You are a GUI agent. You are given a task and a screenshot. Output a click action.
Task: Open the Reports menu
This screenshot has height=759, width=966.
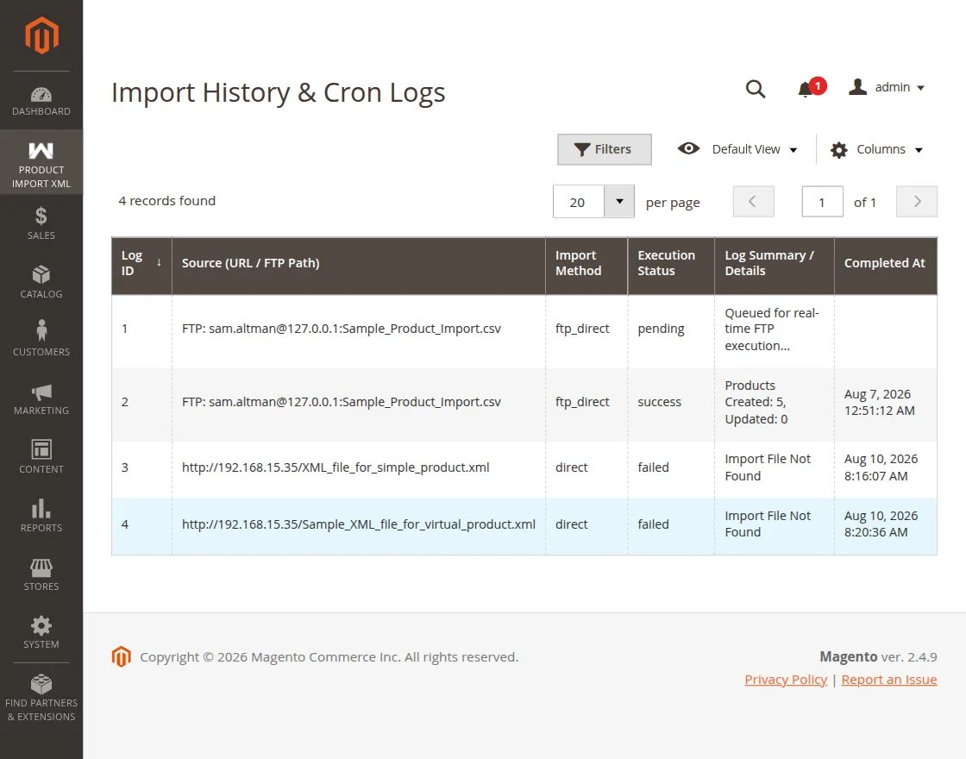pos(41,516)
